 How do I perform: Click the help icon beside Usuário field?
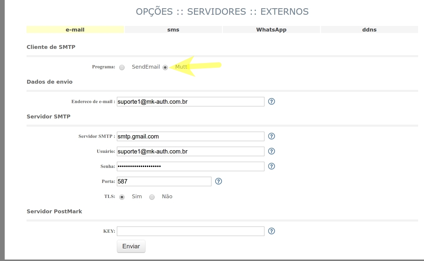tap(271, 151)
